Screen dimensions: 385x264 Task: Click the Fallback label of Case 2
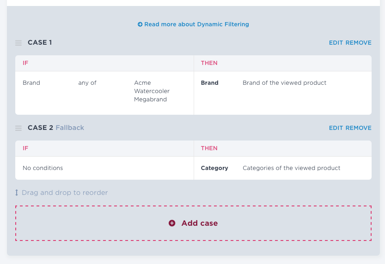coord(70,128)
